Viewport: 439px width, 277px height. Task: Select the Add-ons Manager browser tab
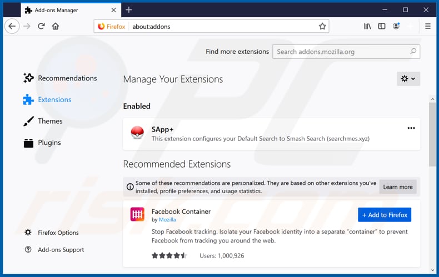click(71, 10)
